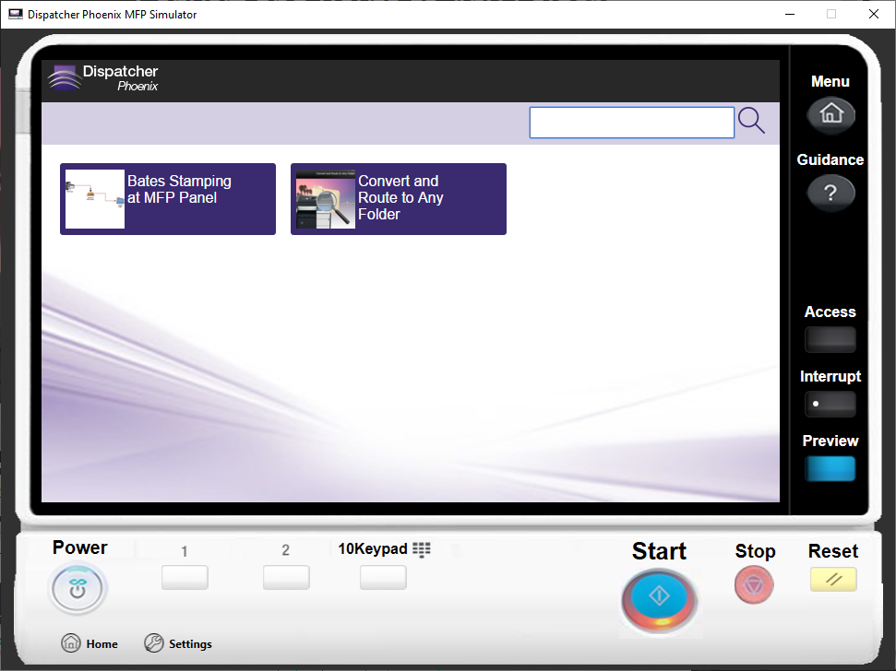Hit the red Stop button
The image size is (896, 671).
pos(754,585)
